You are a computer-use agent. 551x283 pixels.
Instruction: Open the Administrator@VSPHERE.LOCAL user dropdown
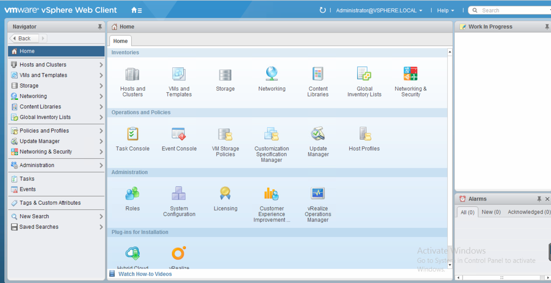click(x=379, y=10)
